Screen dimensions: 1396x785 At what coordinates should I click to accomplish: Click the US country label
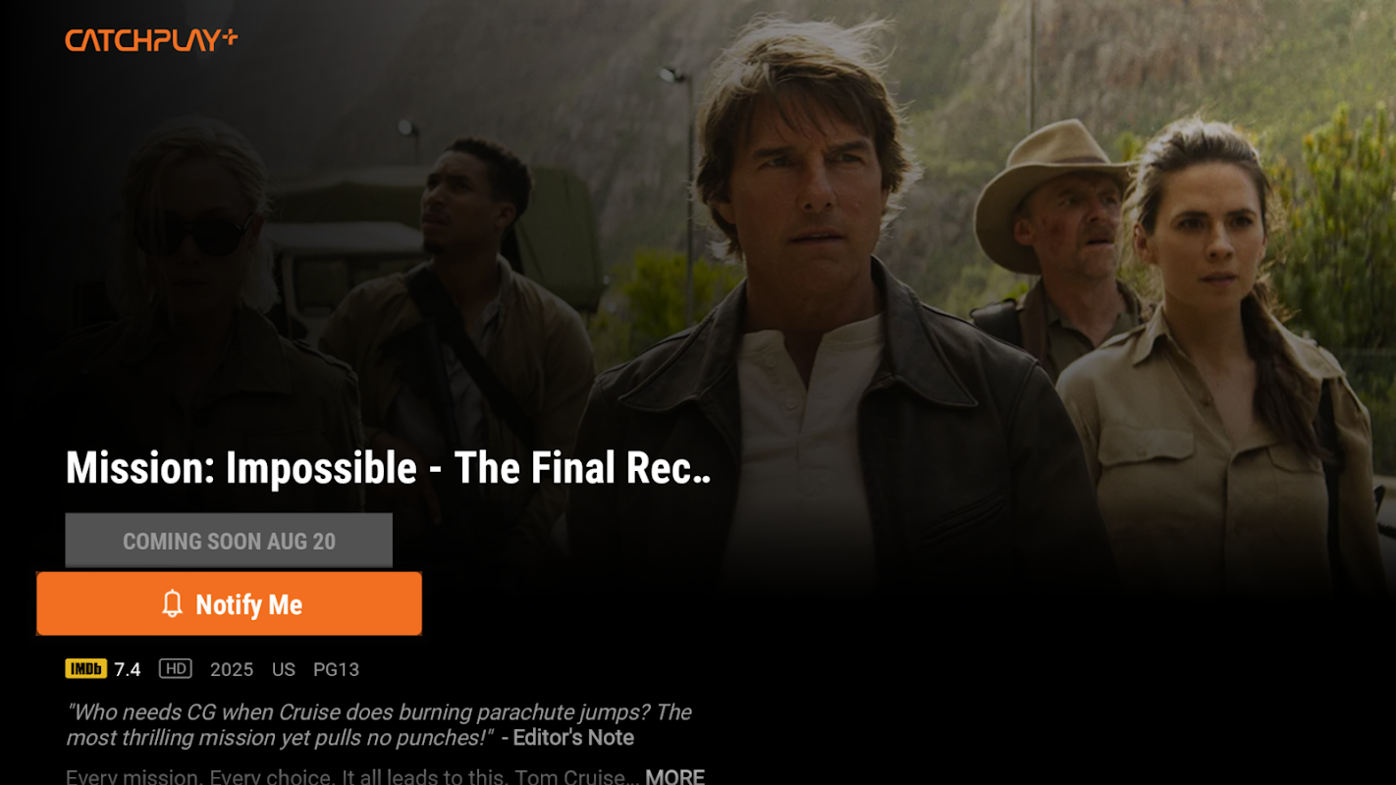[x=284, y=669]
